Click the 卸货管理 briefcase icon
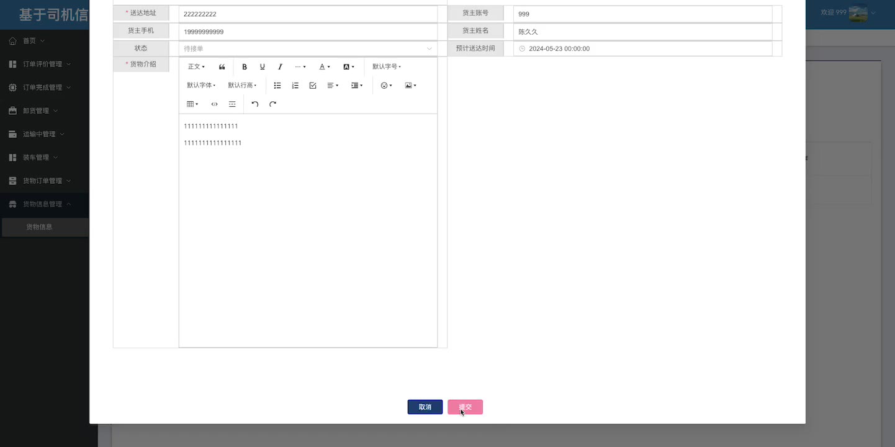Screen dimensions: 895x447 click(12, 111)
